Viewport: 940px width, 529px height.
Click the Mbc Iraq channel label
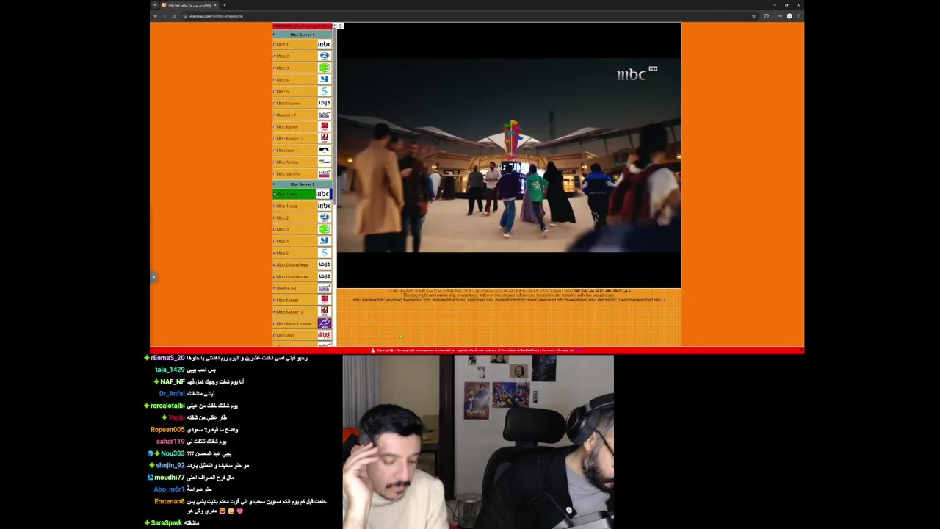285,336
